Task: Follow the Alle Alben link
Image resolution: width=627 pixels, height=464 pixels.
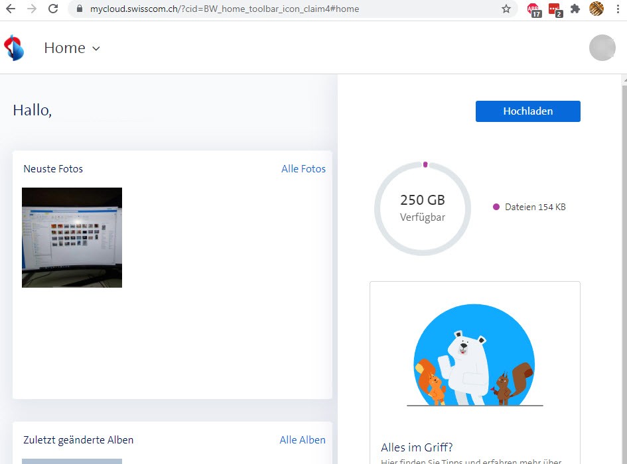Action: point(303,440)
